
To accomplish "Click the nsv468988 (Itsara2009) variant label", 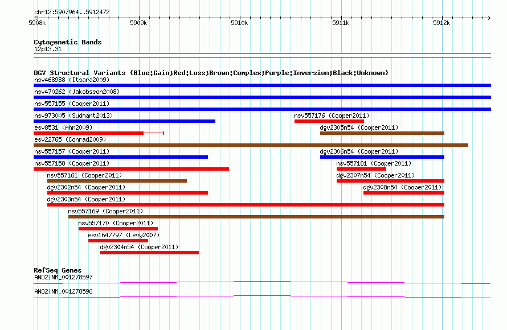I will coord(72,80).
